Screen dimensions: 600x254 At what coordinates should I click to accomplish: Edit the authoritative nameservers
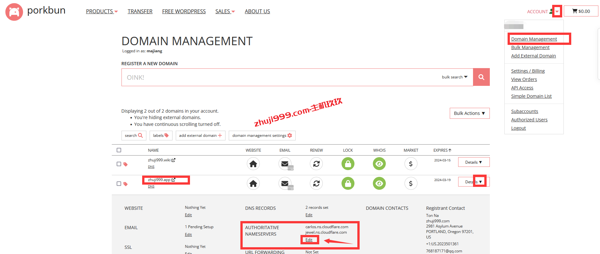click(x=309, y=240)
